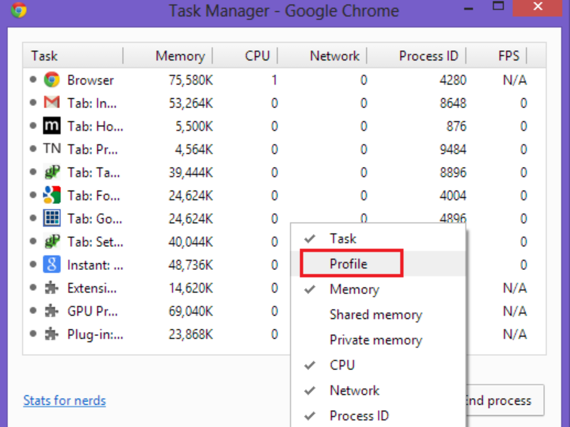
Task: Click process ID 8896
Action: point(453,173)
